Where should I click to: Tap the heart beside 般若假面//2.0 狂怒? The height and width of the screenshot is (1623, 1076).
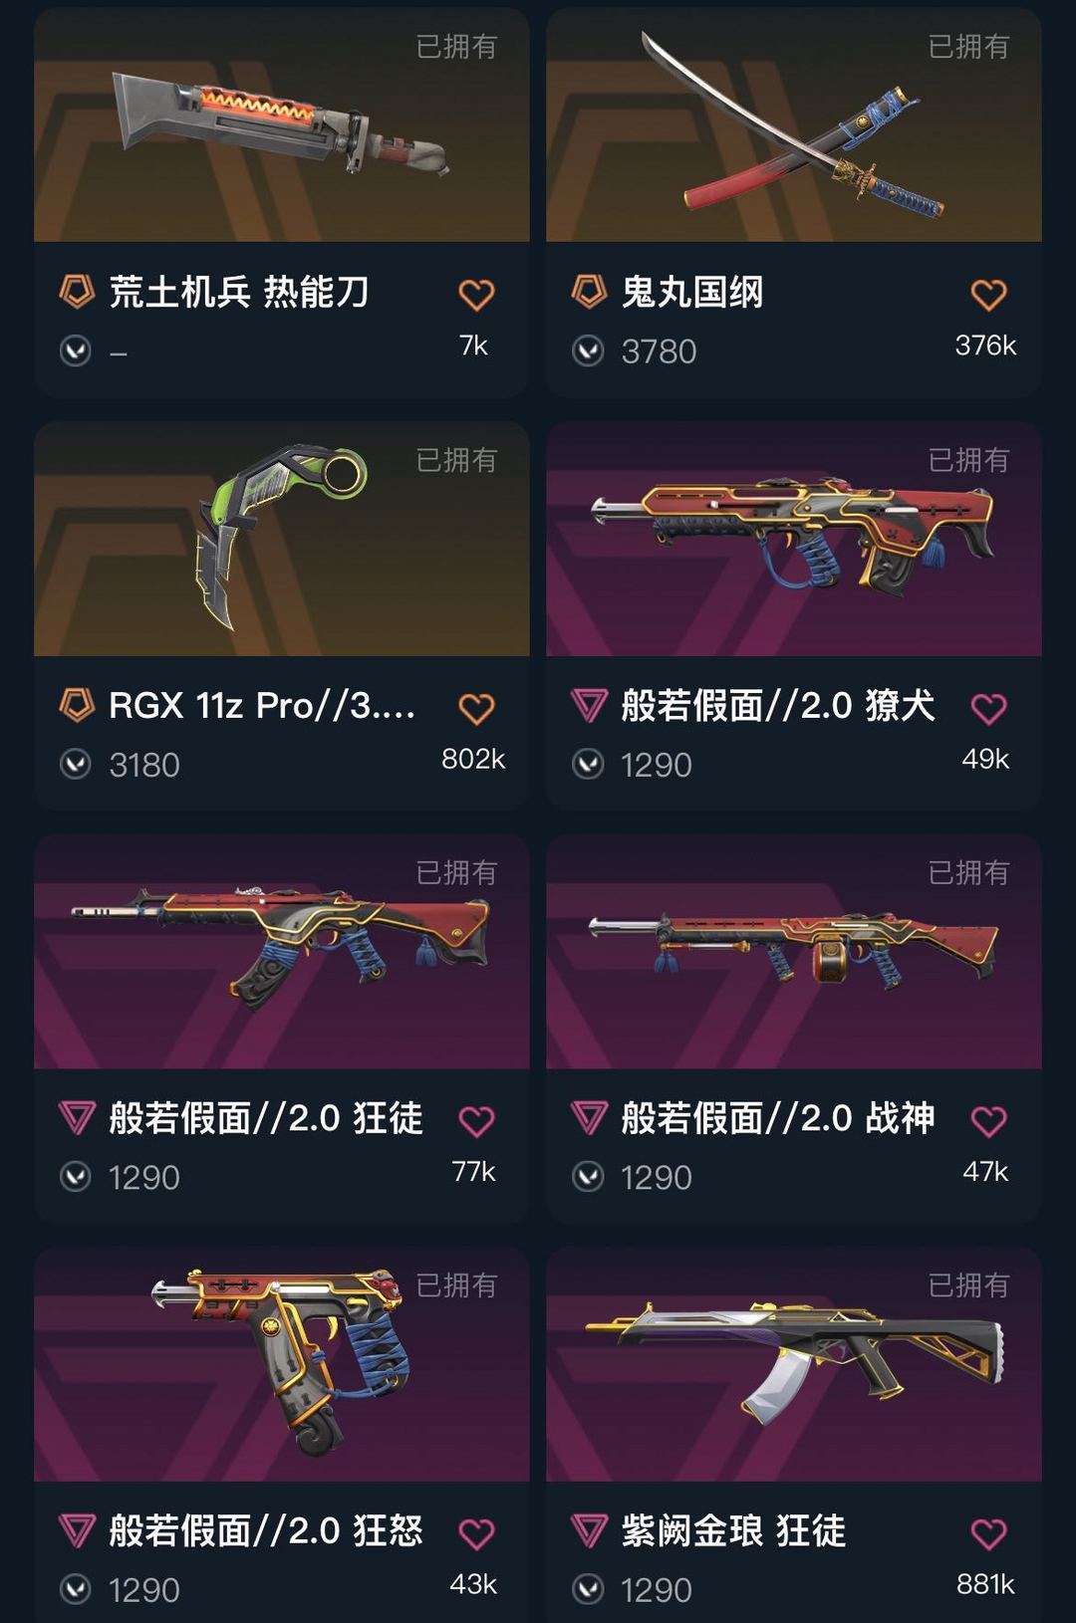tap(476, 1533)
